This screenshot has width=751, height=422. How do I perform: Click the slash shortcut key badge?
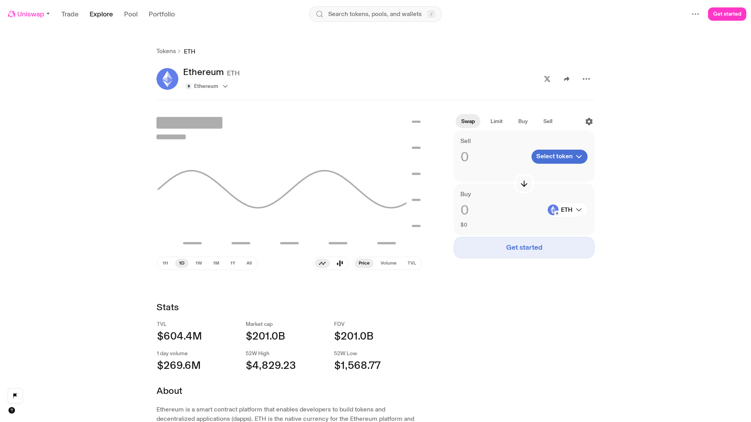click(431, 14)
